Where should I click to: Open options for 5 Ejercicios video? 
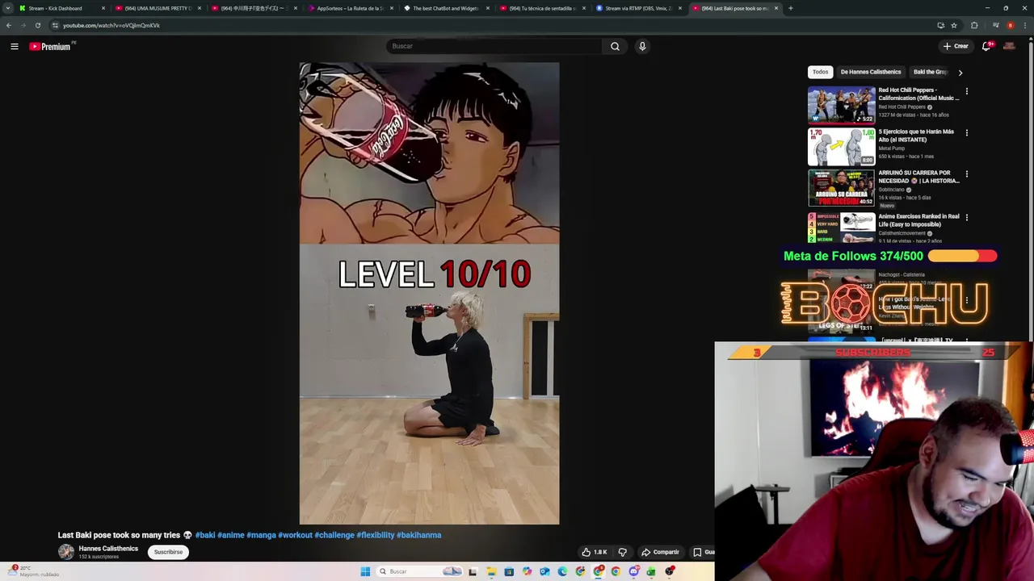pos(966,132)
